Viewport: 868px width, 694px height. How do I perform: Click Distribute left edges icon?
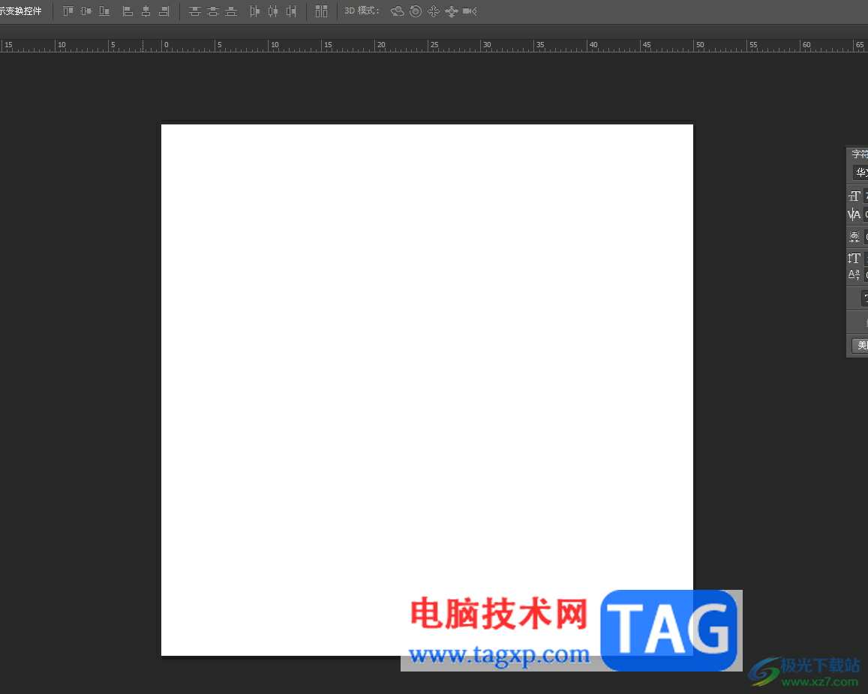254,11
